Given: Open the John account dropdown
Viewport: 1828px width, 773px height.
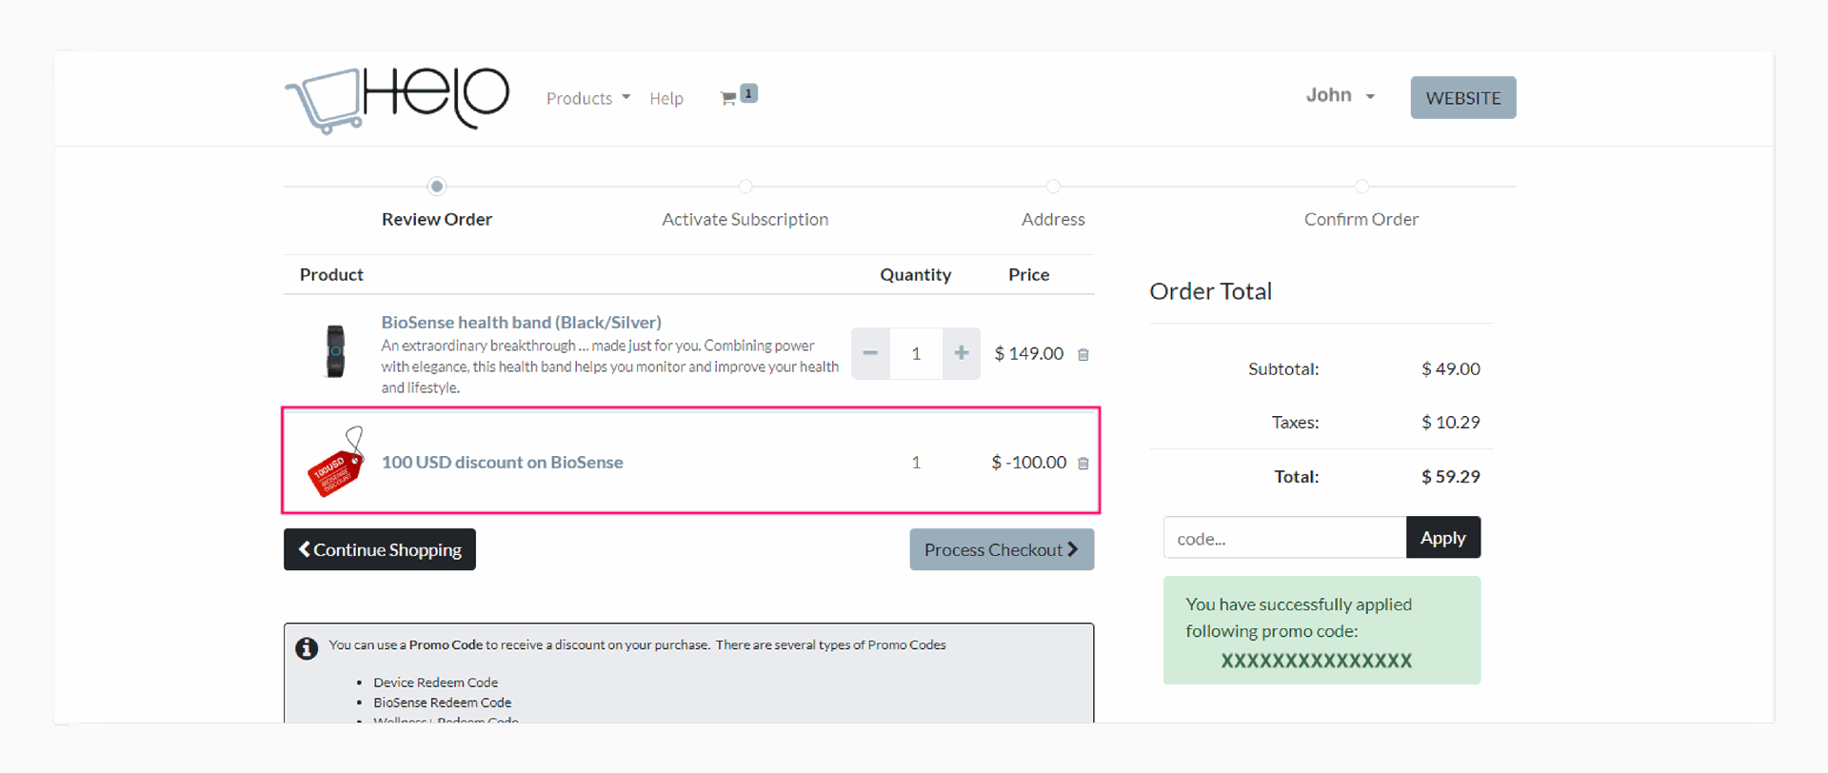Looking at the screenshot, I should pos(1339,95).
